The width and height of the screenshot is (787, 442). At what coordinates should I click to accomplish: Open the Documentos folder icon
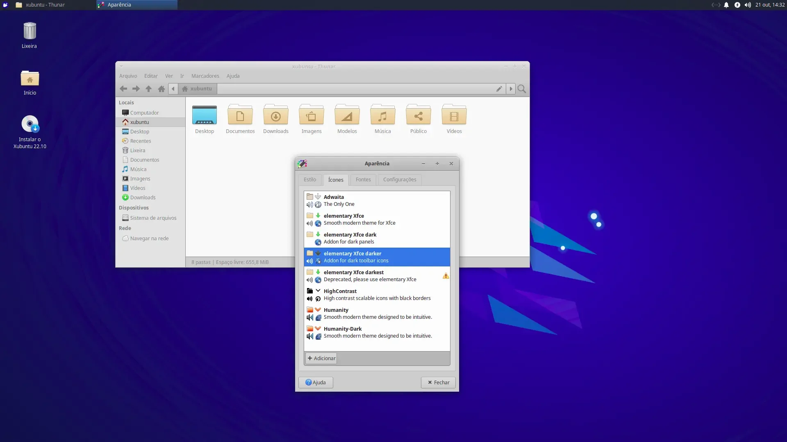click(x=240, y=114)
